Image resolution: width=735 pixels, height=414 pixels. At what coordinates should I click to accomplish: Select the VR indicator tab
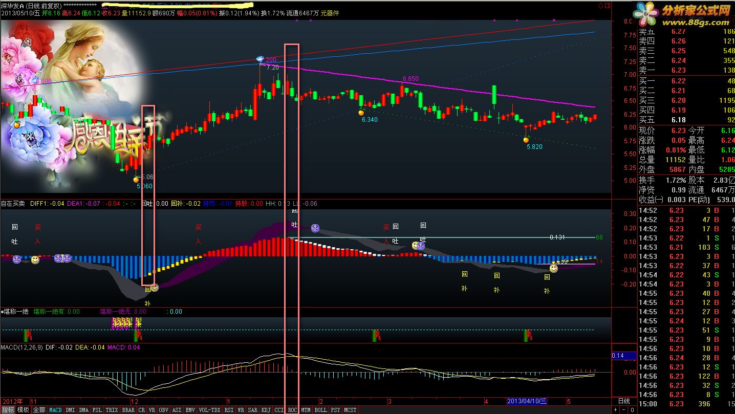(x=152, y=410)
